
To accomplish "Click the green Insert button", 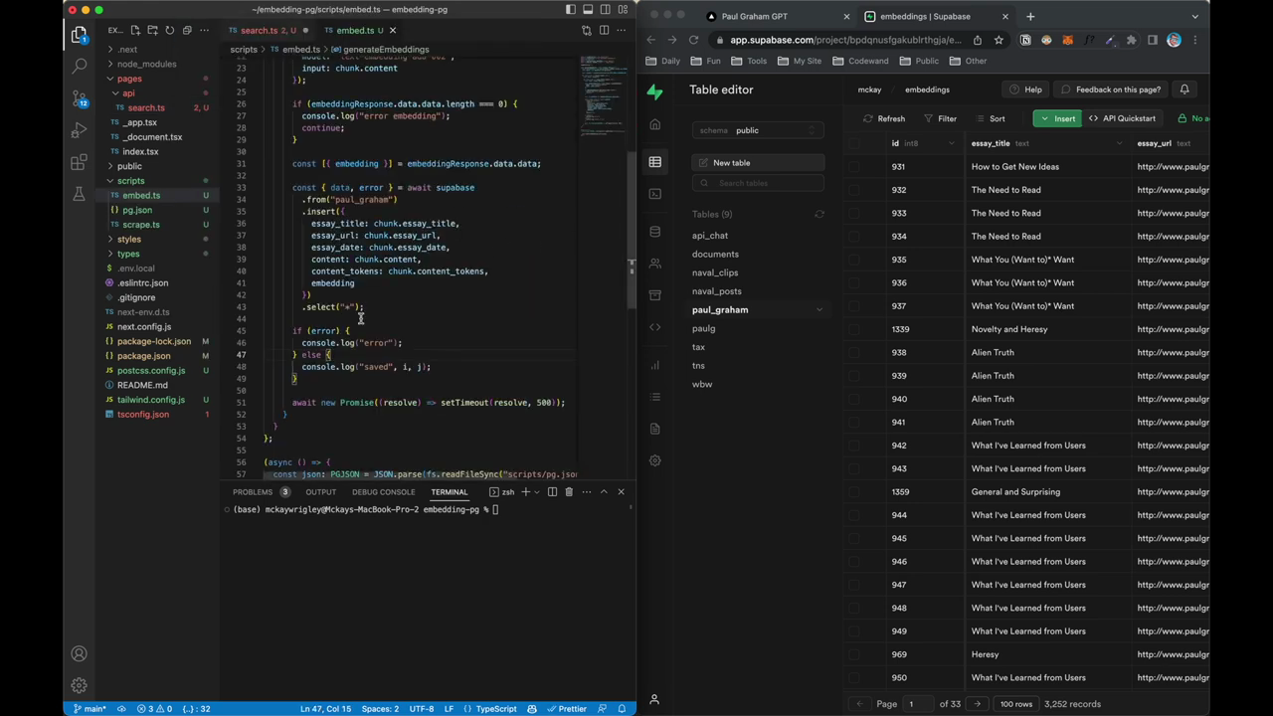I will [x=1056, y=118].
